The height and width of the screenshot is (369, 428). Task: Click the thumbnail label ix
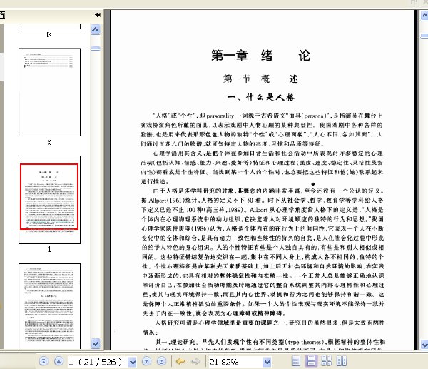point(49,34)
